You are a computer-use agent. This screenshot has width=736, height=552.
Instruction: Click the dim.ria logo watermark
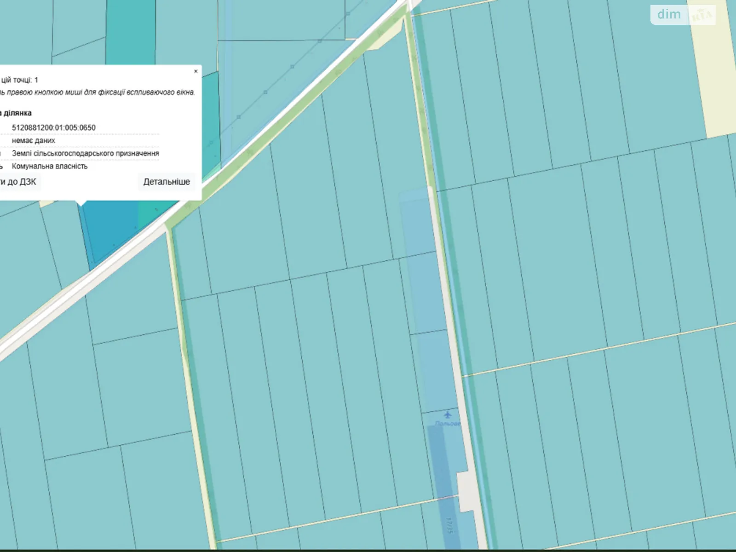click(x=683, y=15)
